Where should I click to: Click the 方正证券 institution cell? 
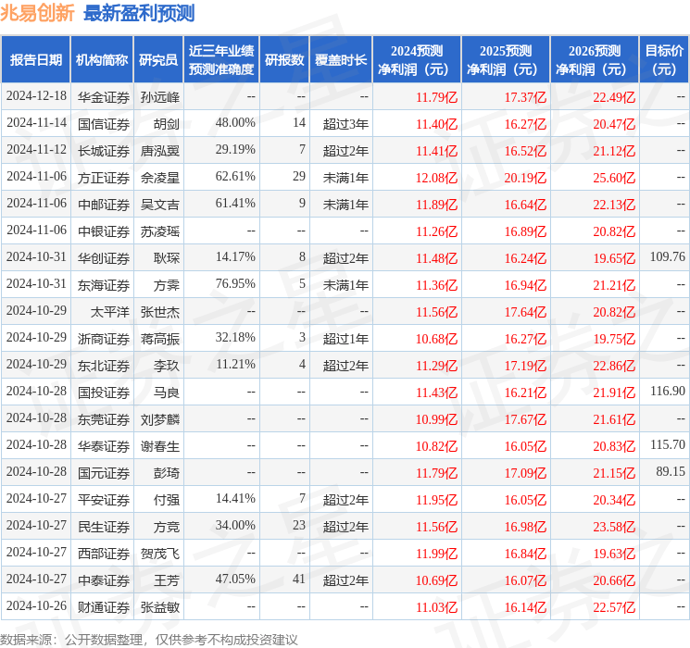pos(104,178)
